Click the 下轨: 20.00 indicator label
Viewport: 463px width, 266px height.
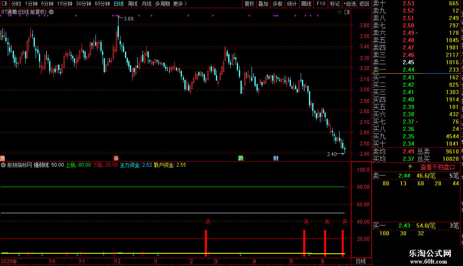point(105,165)
